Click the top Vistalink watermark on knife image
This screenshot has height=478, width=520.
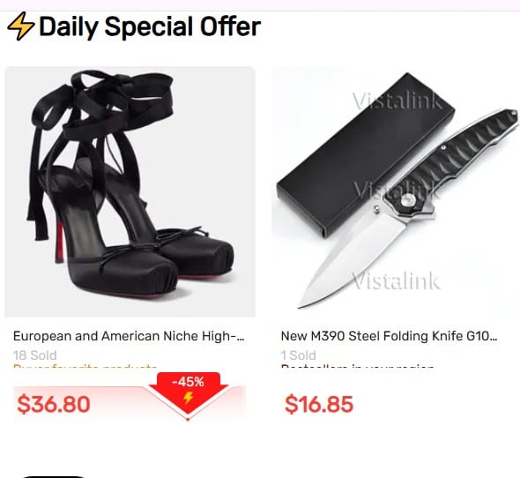(x=397, y=101)
